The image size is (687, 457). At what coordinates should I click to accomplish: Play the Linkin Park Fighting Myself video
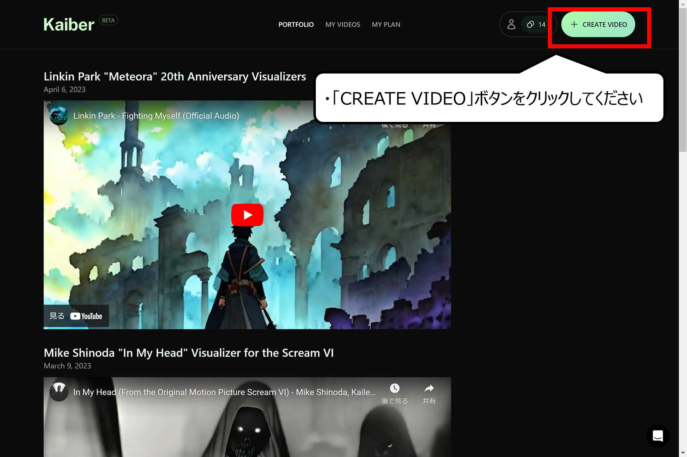(247, 214)
